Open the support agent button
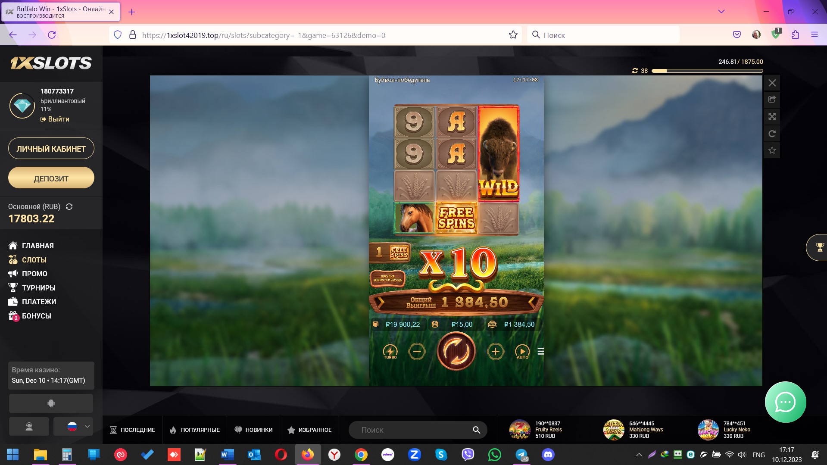Viewport: 827px width, 465px height. coord(29,427)
